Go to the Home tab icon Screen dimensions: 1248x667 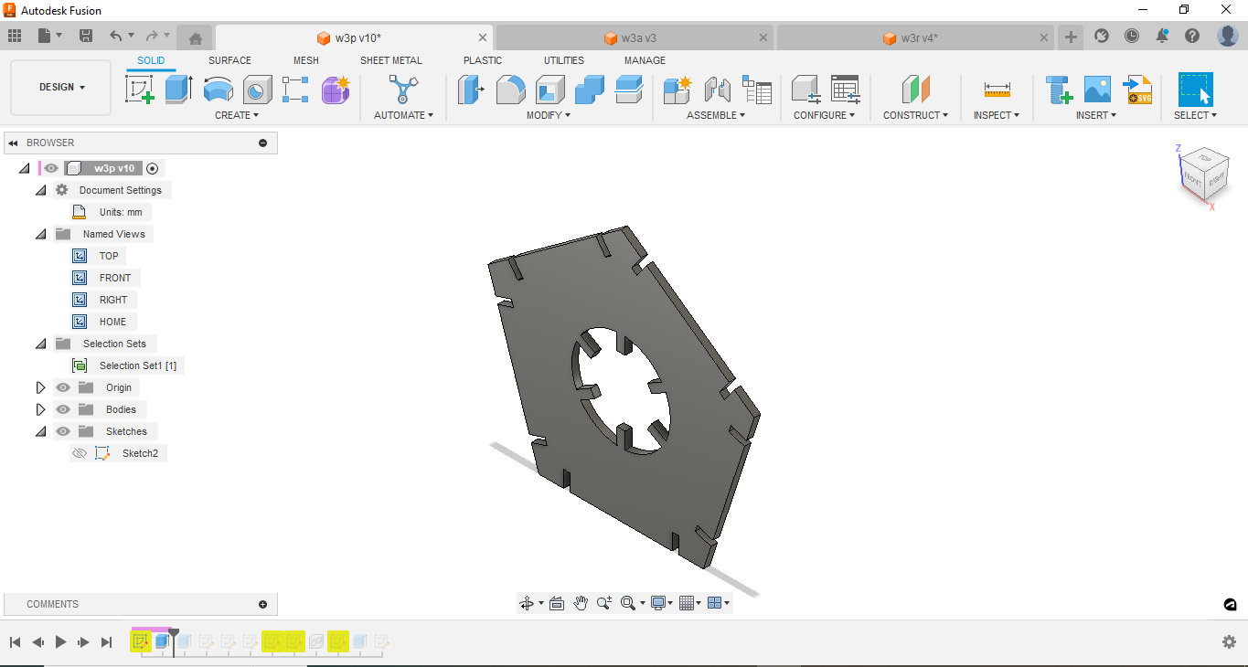195,38
